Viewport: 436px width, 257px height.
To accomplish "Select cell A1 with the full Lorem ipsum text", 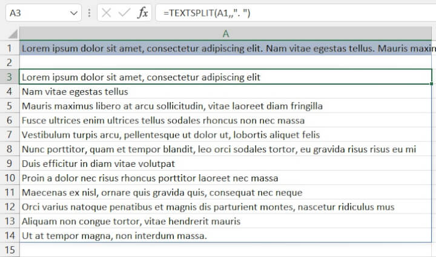I will point(226,48).
